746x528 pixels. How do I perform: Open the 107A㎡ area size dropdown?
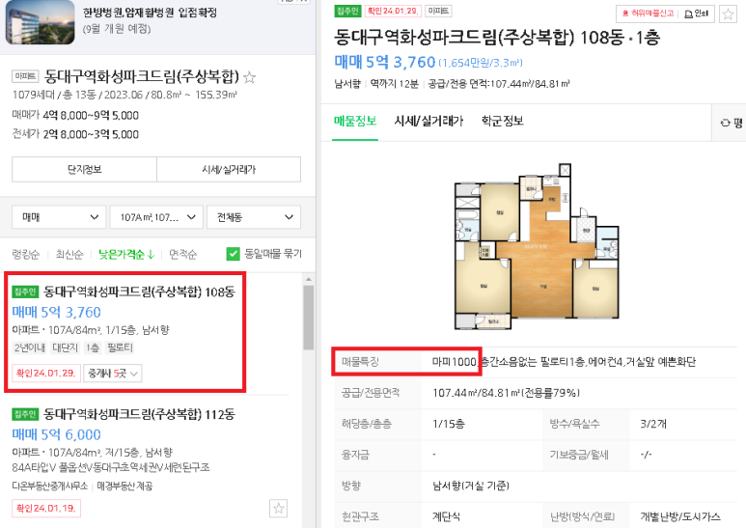(x=156, y=217)
